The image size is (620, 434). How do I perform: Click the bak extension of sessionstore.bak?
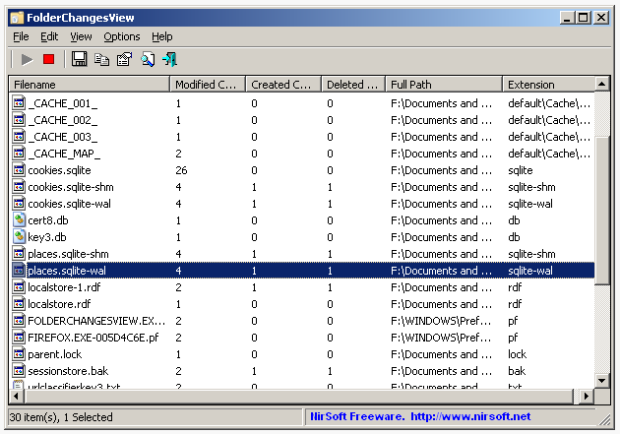[517, 371]
